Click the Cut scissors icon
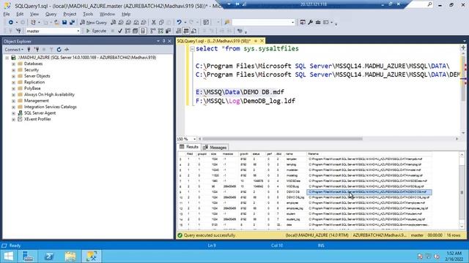This screenshot has width=469, height=263. 153,23
